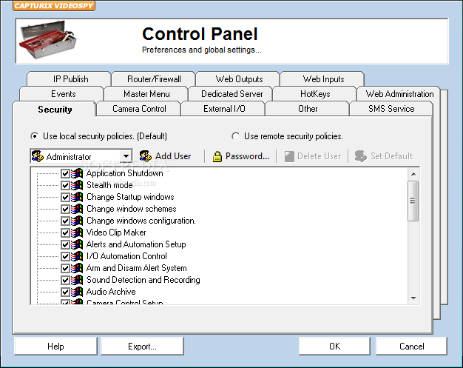463x368 pixels.
Task: Open the Administrator user dropdown arrow
Action: (x=126, y=156)
